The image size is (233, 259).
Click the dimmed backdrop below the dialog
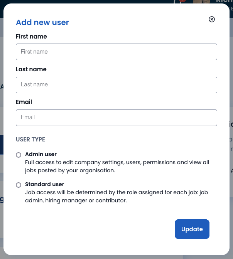pyautogui.click(x=117, y=257)
